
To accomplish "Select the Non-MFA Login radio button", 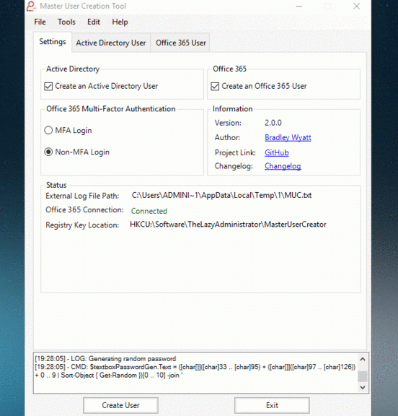I will click(48, 152).
